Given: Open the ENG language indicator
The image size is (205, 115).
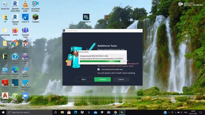Looking at the screenshot, I should point(186,112).
